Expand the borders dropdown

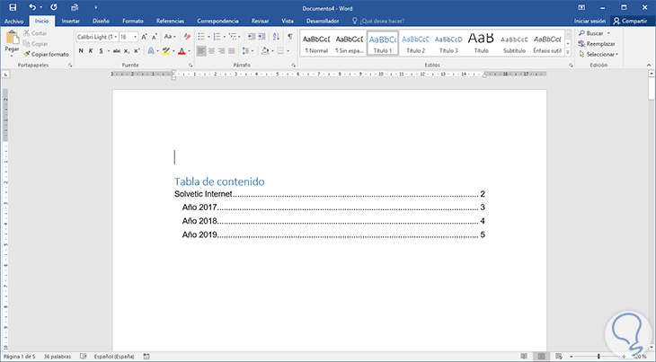[288, 51]
